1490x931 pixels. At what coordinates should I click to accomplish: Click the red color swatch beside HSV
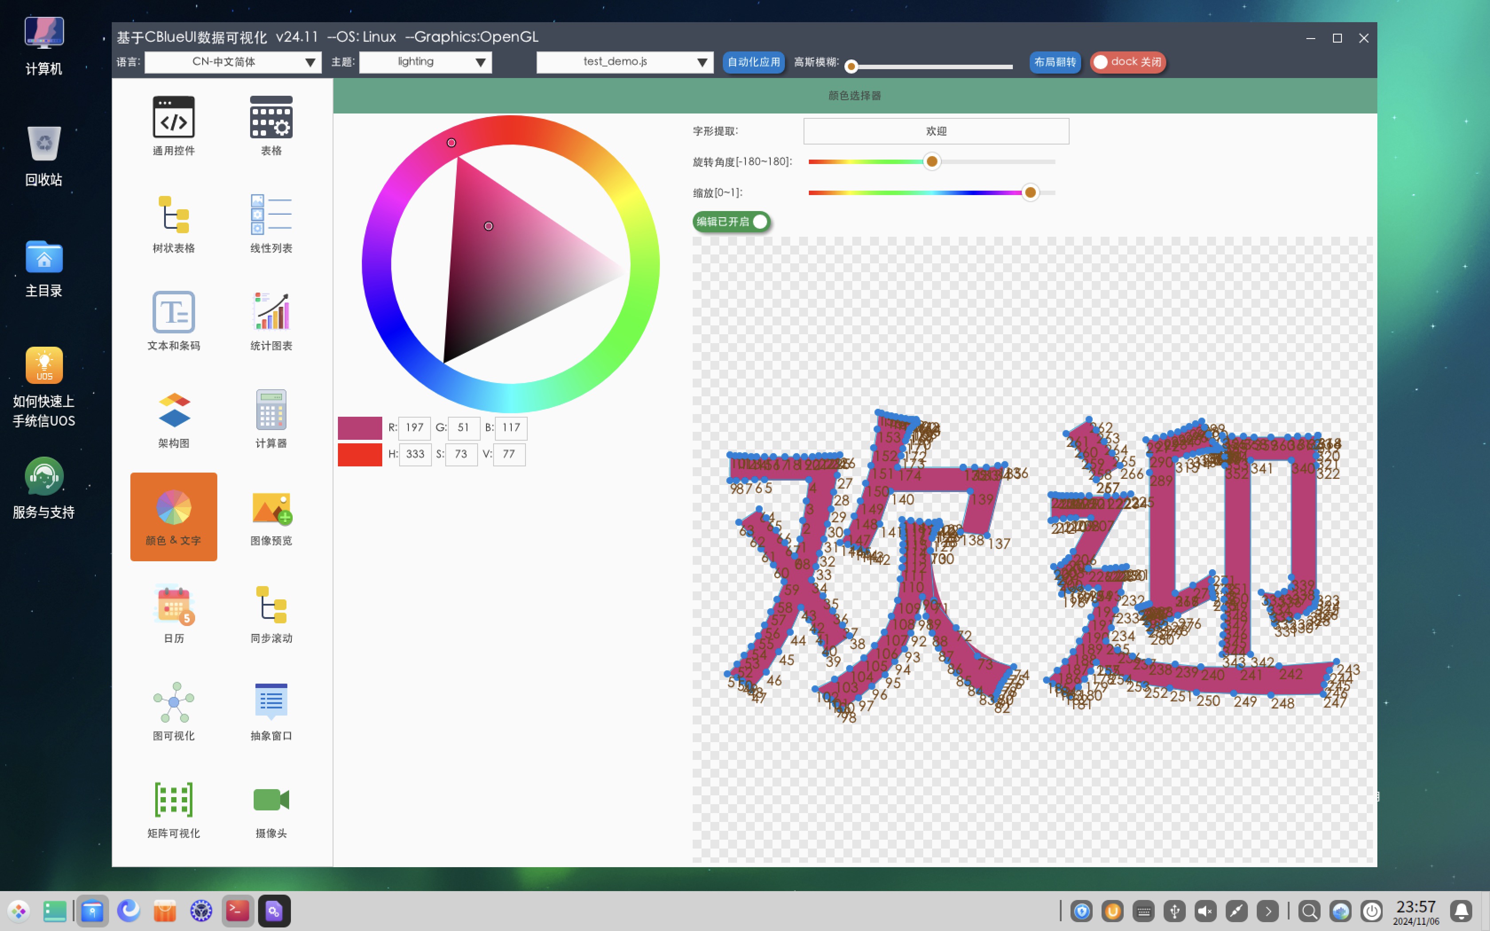[360, 454]
